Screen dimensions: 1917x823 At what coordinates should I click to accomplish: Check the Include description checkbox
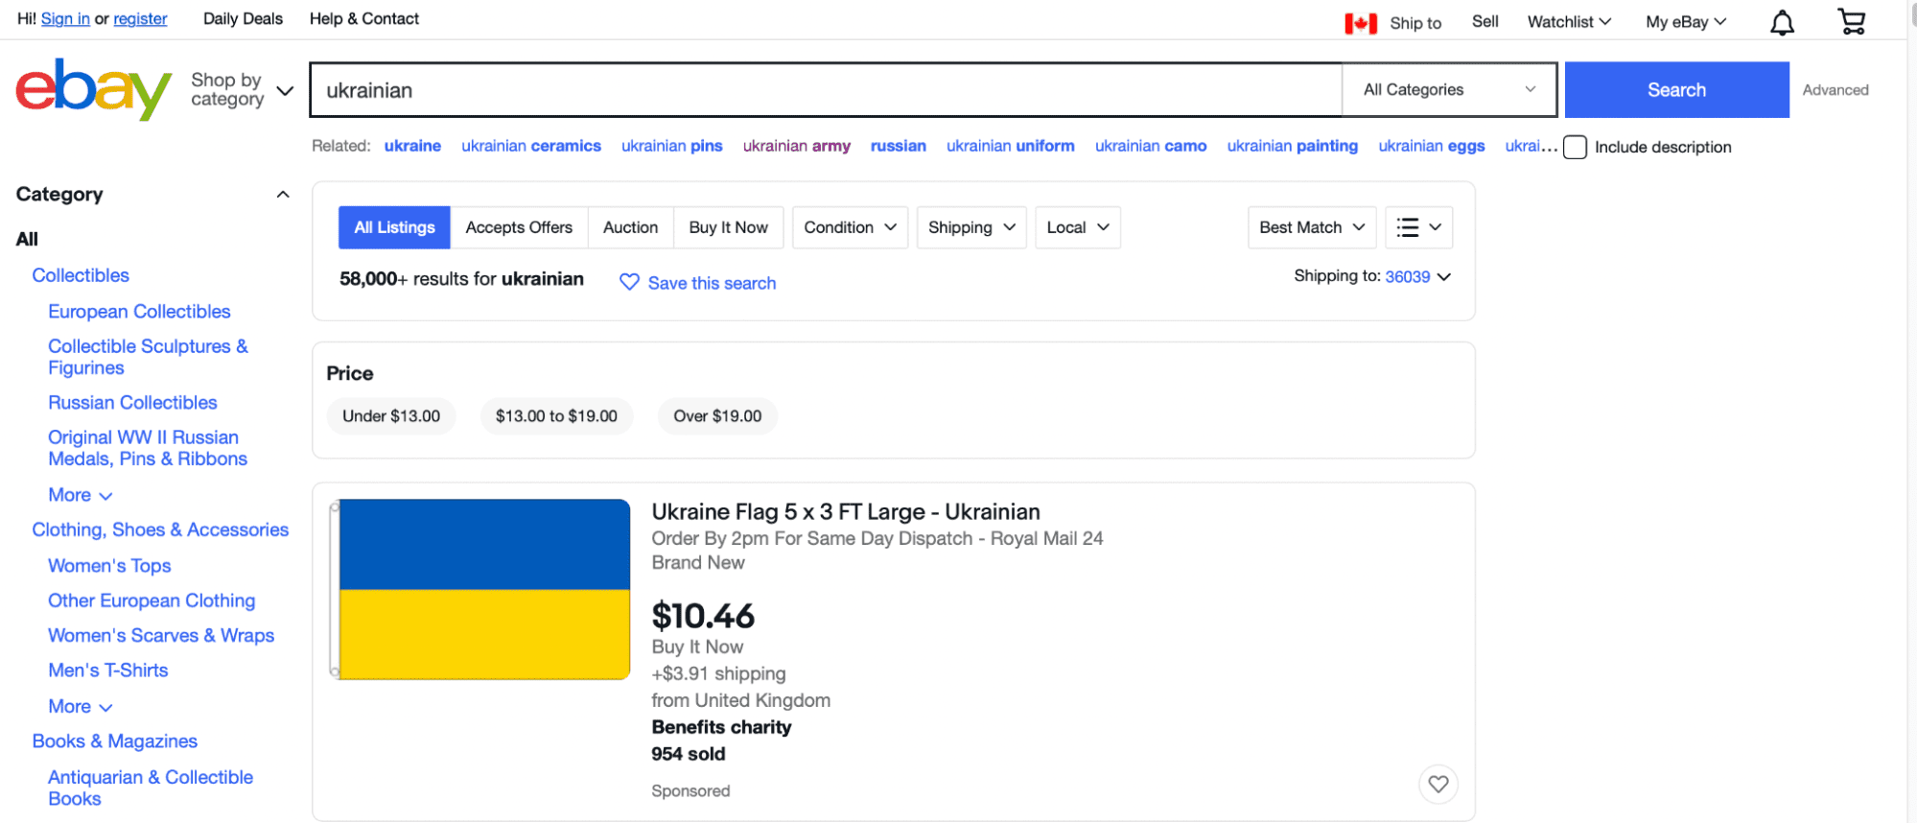click(1575, 147)
